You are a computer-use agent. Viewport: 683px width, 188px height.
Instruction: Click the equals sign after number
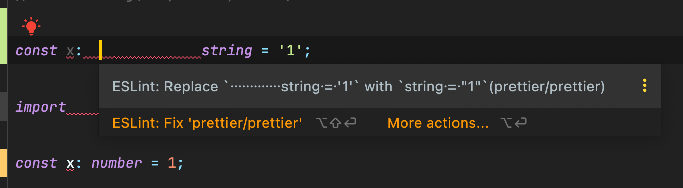click(x=155, y=163)
